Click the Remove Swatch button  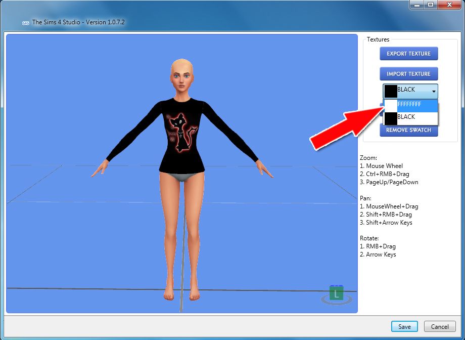coord(409,130)
